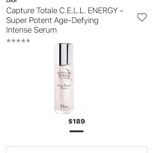The width and height of the screenshot is (153, 153).
Task: Click the silver cap of the bottle
Action: click(x=64, y=54)
